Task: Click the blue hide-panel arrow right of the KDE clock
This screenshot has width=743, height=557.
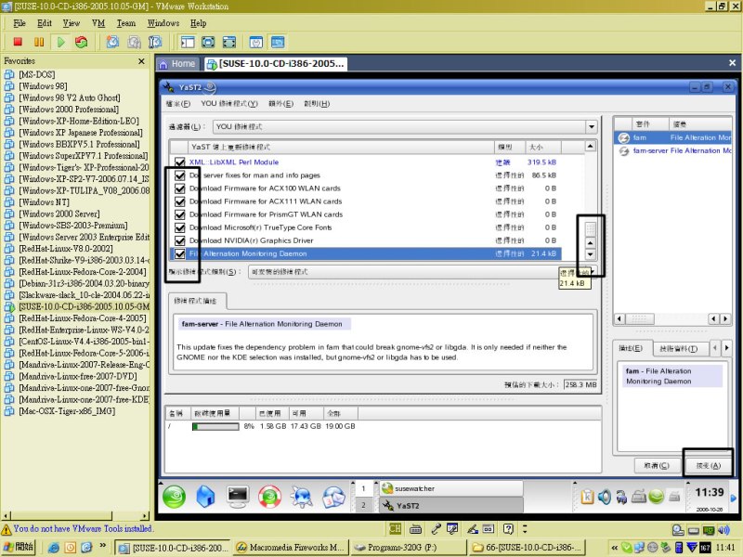Action: 734,498
